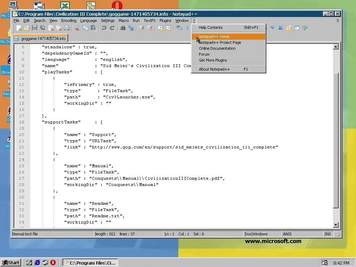The image size is (356, 267).
Task: Open the Window menu
Action: [x=181, y=21]
